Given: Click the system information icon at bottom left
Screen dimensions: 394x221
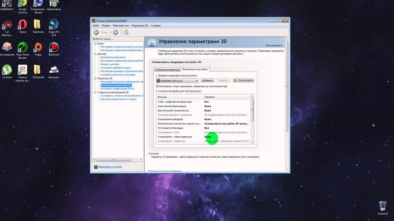Looking at the screenshot, I should (96, 167).
